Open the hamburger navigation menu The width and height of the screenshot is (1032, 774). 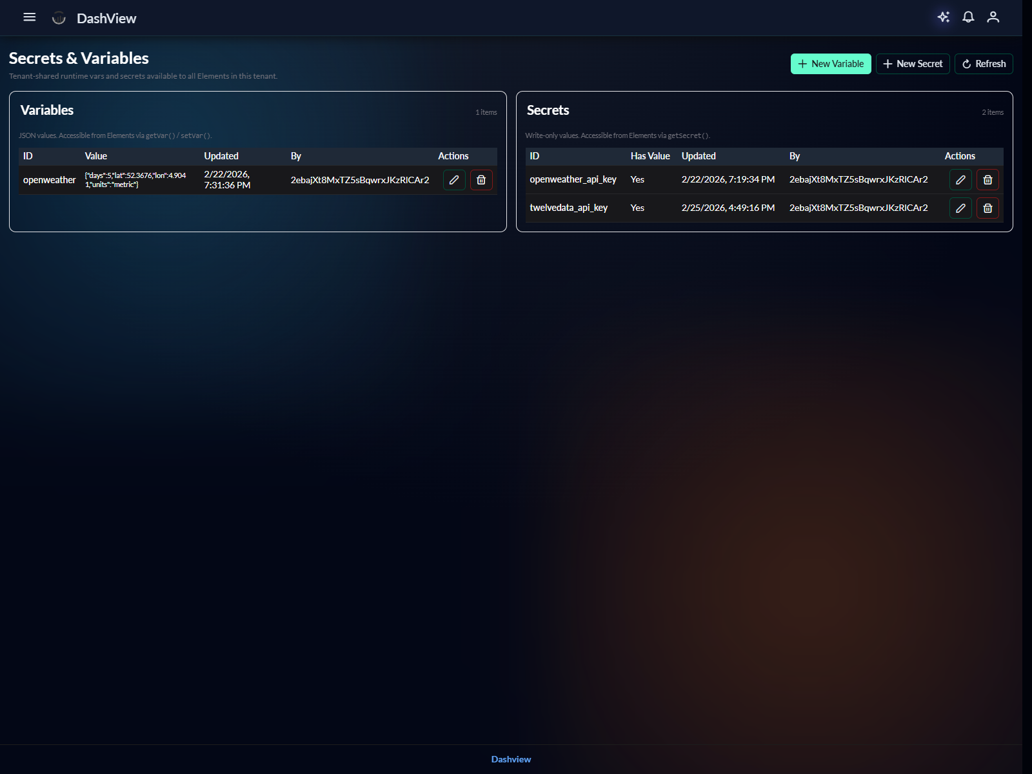point(30,17)
